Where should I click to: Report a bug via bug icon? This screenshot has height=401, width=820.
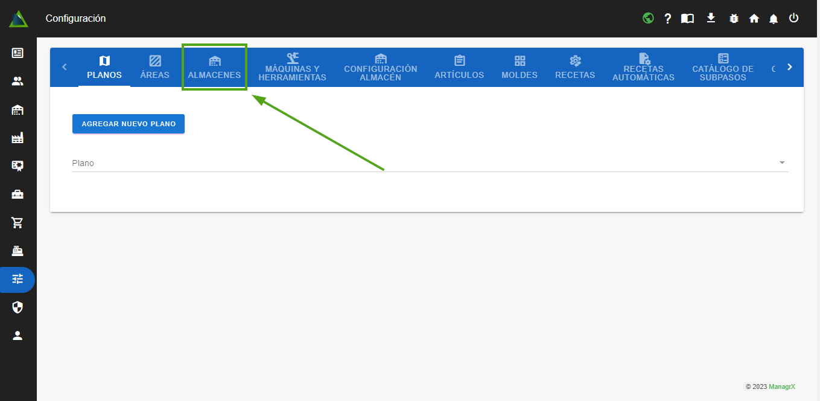pos(734,19)
